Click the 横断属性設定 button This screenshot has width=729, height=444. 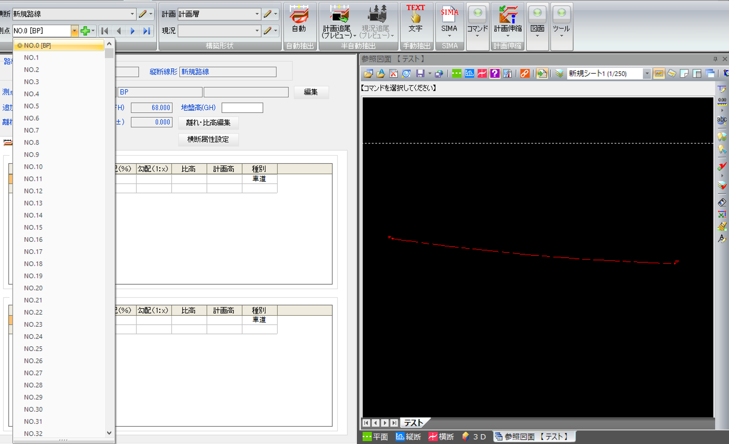[208, 139]
